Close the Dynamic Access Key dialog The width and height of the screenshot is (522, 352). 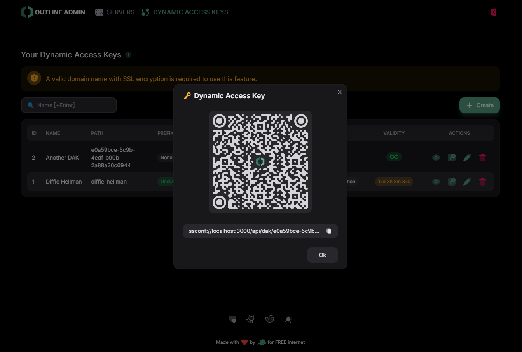340,92
